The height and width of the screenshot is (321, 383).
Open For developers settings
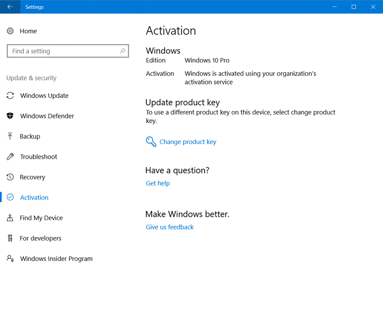[41, 238]
